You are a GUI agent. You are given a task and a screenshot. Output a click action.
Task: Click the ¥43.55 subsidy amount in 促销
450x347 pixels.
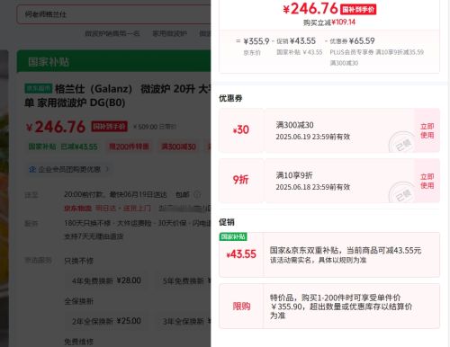(241, 254)
